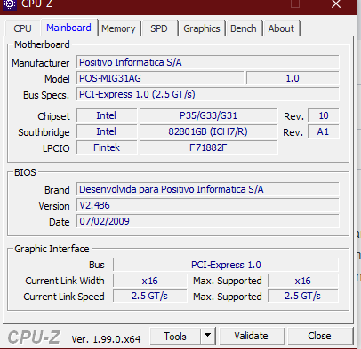The height and width of the screenshot is (349, 361).
Task: Select manufacturer field 'Positivo Informatica S/A'
Action: [x=207, y=62]
